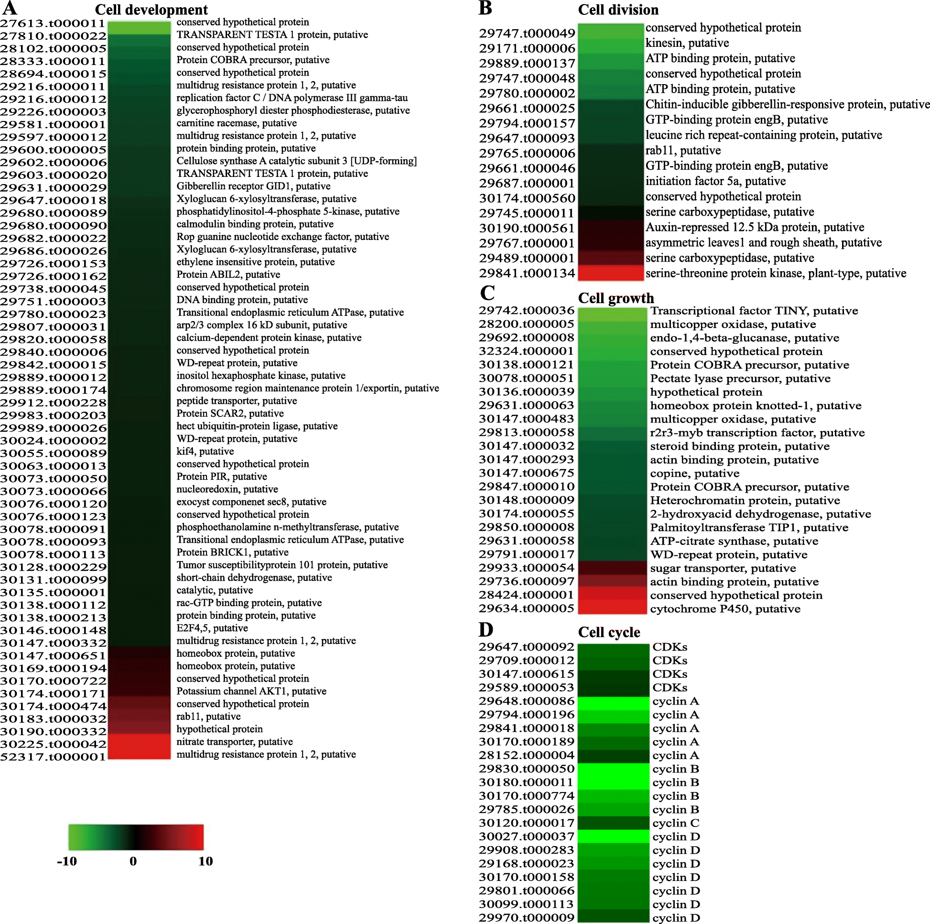Click 'Transcriptional factor TINY, putative' label
Image resolution: width=930 pixels, height=924 pixels.
coord(754,311)
